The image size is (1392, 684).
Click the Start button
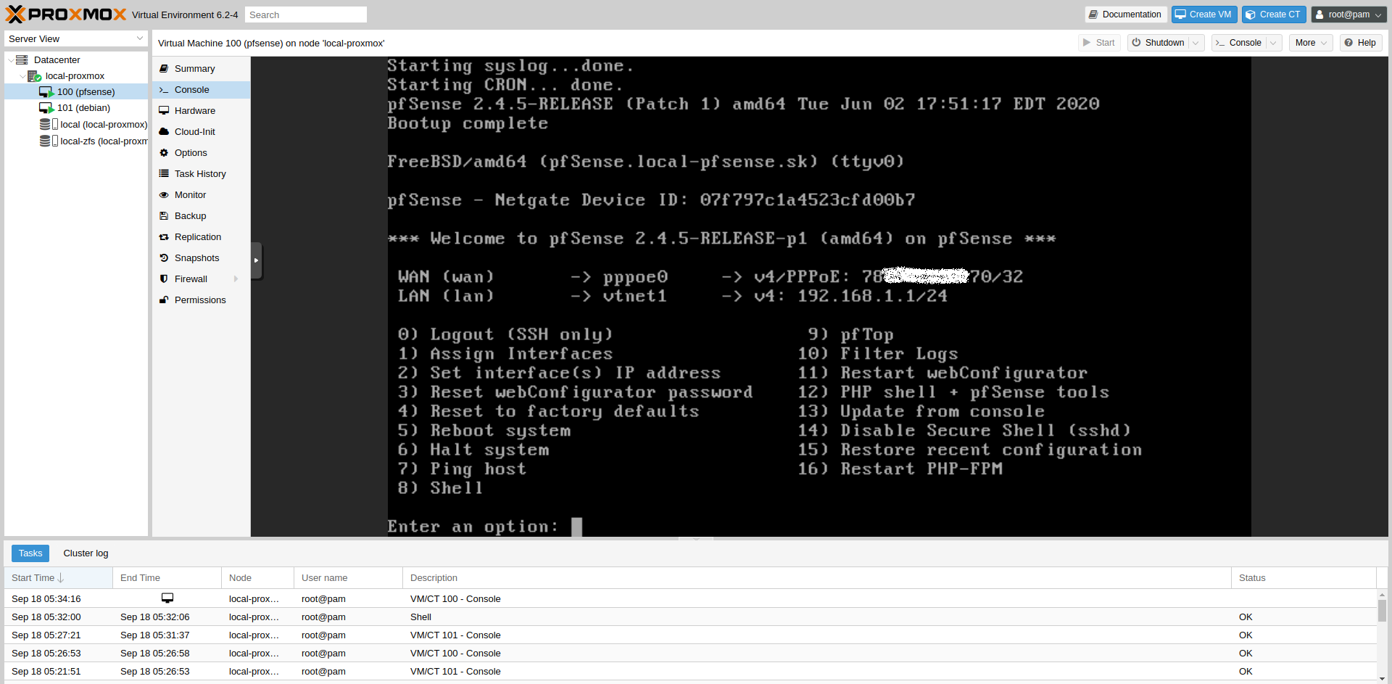click(1099, 43)
